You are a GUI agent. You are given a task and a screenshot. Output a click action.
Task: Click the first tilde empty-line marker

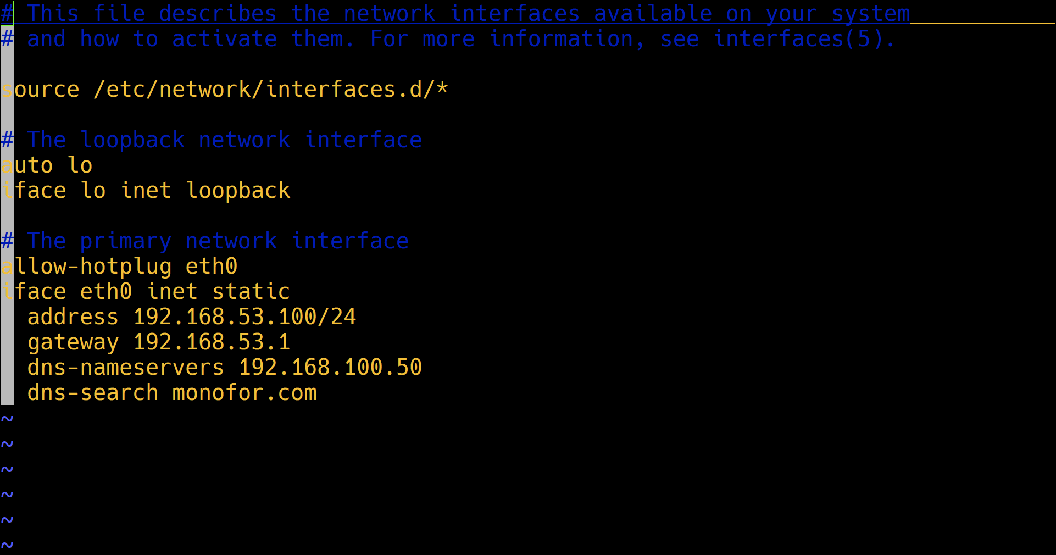(x=7, y=419)
